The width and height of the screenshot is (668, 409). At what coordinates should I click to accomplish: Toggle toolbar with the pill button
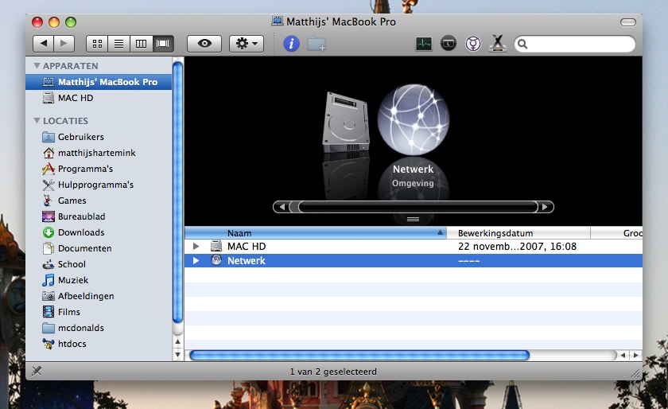(627, 22)
